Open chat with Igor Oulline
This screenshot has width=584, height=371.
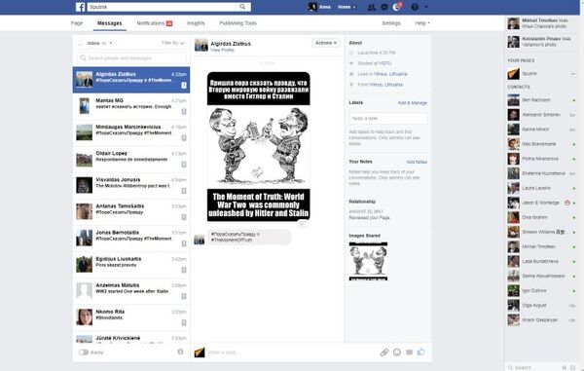[542, 290]
